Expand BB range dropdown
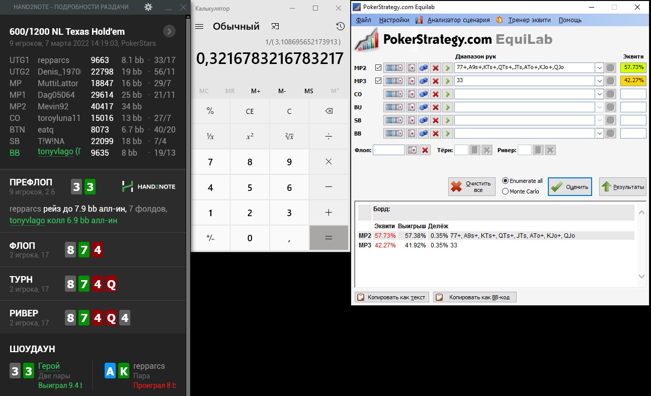Screen dimensions: 651x396 coord(599,134)
